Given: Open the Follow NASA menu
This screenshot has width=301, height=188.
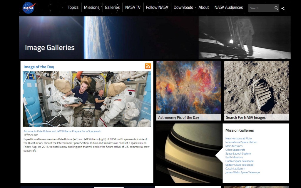Looking at the screenshot, I should tap(157, 7).
